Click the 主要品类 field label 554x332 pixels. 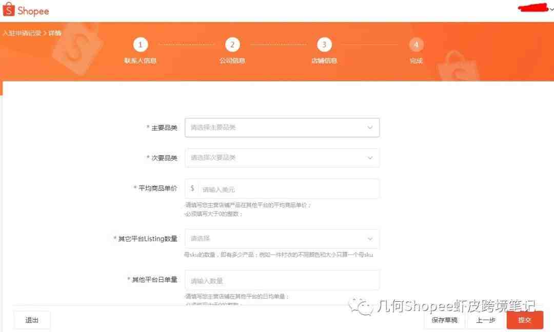tap(164, 128)
